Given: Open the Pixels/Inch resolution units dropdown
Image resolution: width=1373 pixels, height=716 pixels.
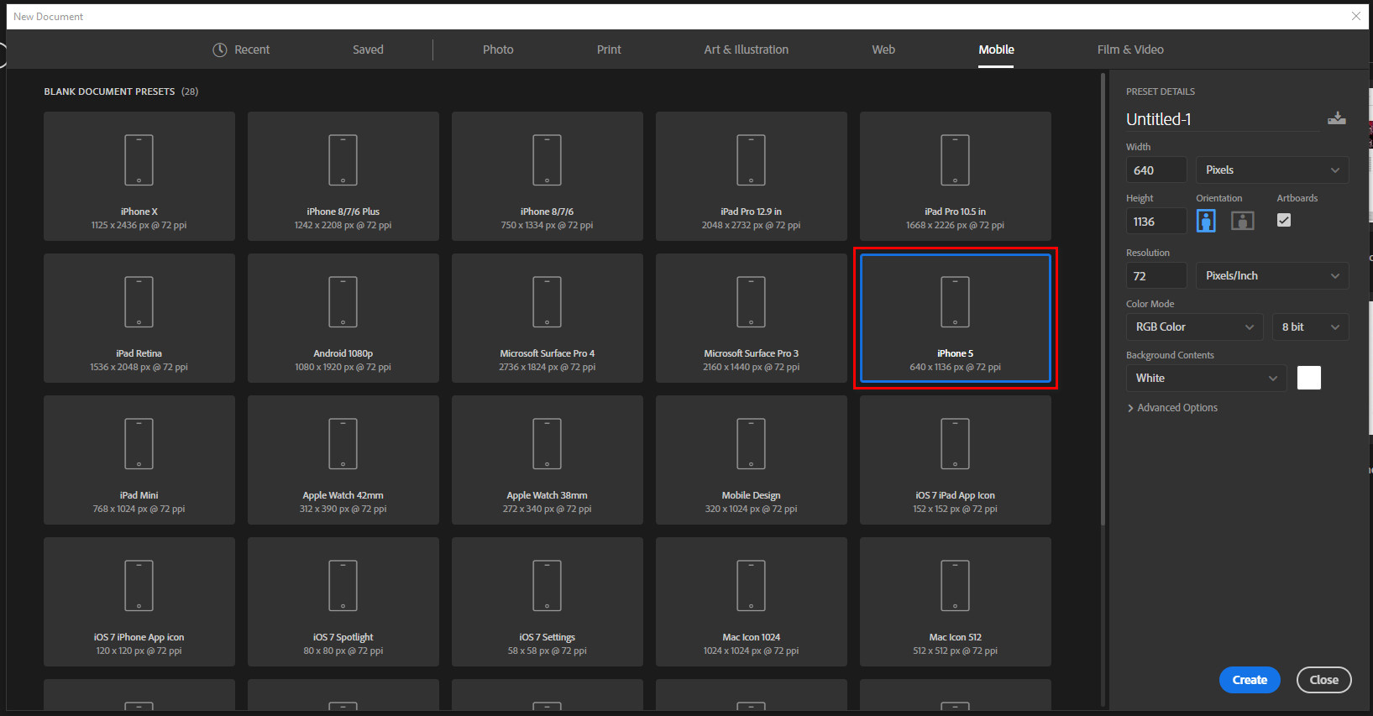Looking at the screenshot, I should click(1272, 275).
